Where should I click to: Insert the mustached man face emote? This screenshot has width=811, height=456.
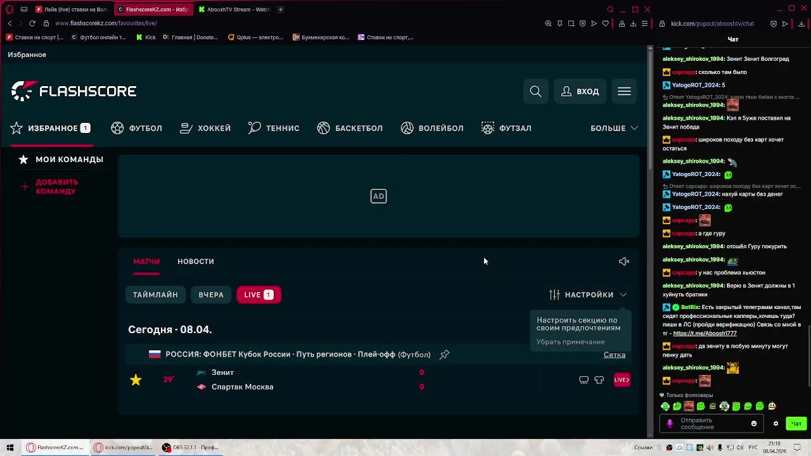[x=689, y=407]
